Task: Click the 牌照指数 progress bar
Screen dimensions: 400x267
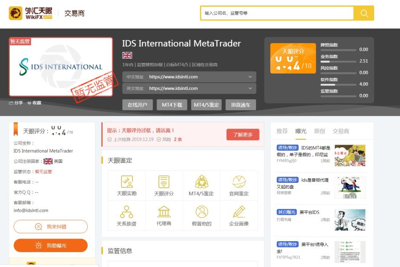Action: click(x=338, y=50)
